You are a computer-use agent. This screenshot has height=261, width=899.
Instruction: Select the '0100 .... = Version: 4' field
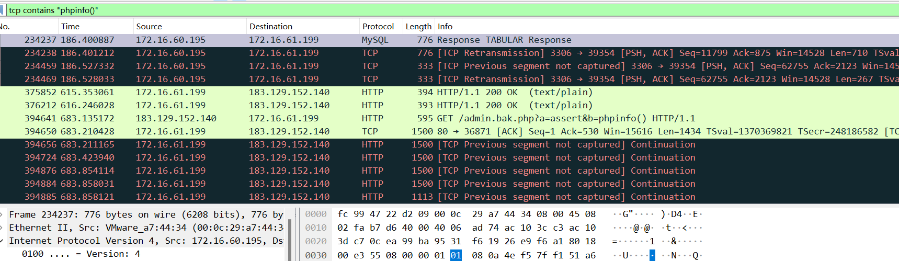[81, 254]
